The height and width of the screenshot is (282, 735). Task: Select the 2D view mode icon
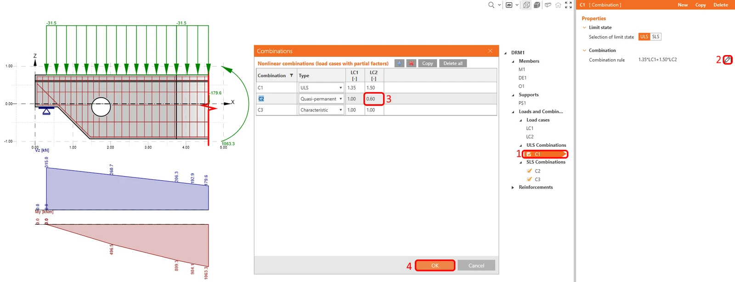point(509,5)
